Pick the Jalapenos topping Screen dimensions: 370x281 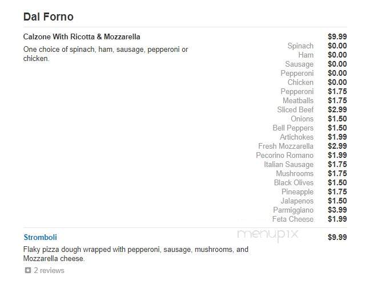[x=297, y=201]
